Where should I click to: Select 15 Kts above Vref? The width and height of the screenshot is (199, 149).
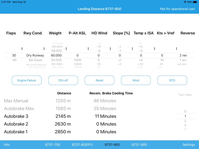(x=161, y=64)
